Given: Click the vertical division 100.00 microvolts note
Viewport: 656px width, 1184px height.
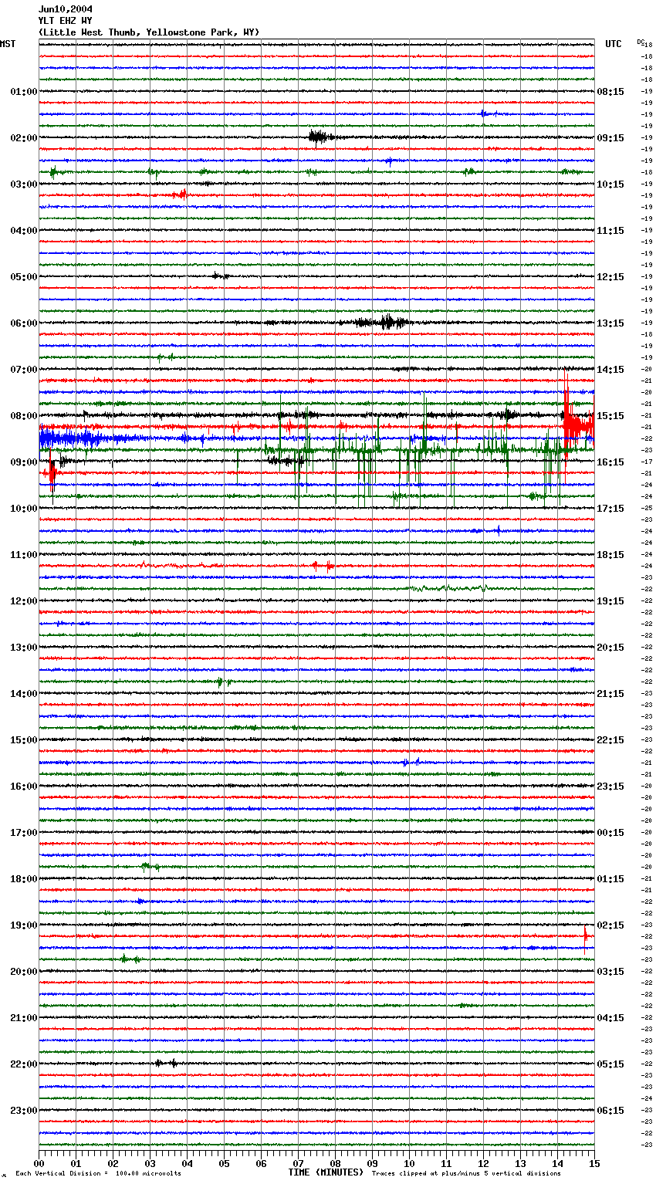Looking at the screenshot, I should coord(98,1173).
